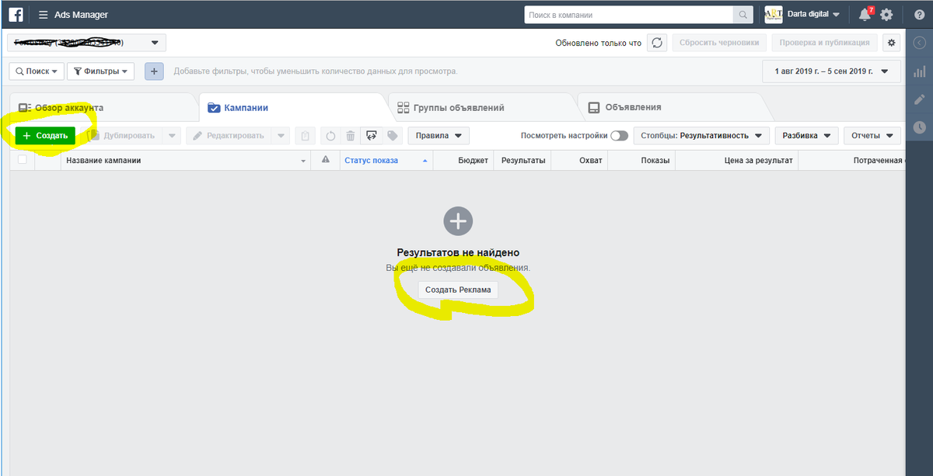Click the Редактировать button
Viewport: 933px width, 476px height.
point(229,136)
